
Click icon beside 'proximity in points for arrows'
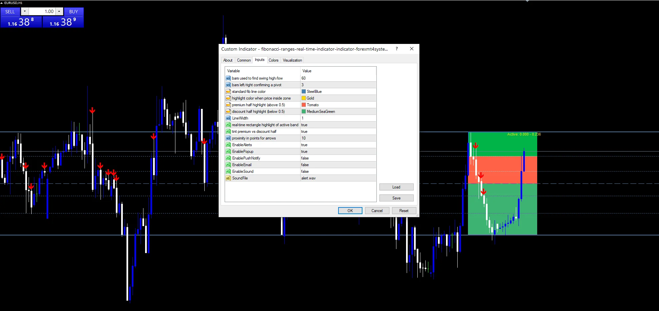click(x=228, y=138)
